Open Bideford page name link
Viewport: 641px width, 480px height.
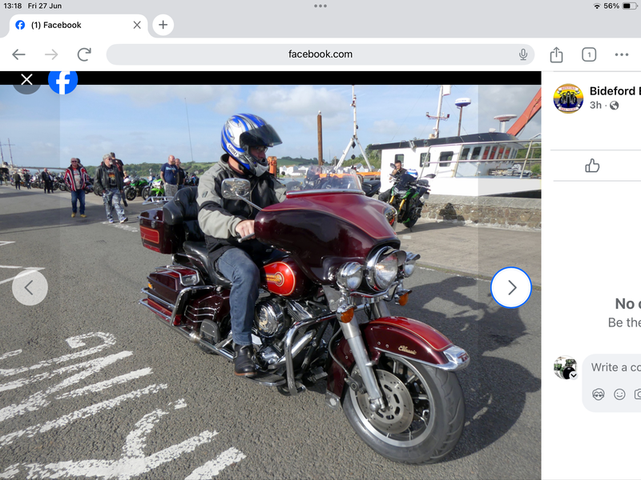[614, 91]
